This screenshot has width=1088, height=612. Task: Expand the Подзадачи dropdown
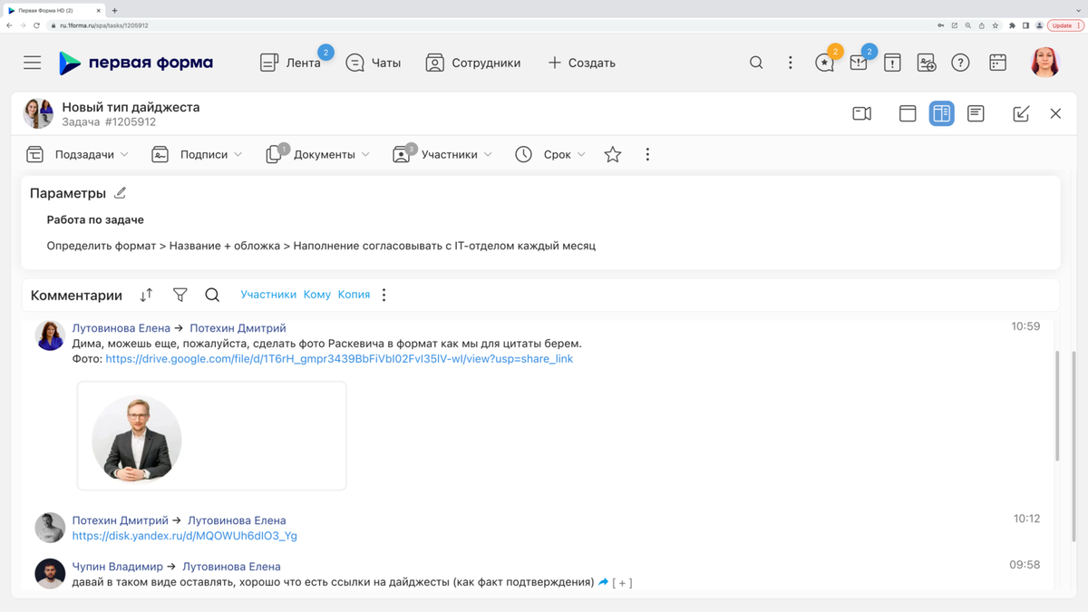[x=77, y=154]
